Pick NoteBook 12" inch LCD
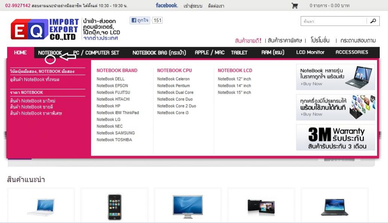 tap(234, 79)
